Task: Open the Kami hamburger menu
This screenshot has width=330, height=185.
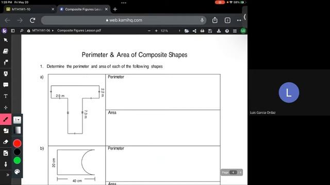Action: (x=235, y=31)
